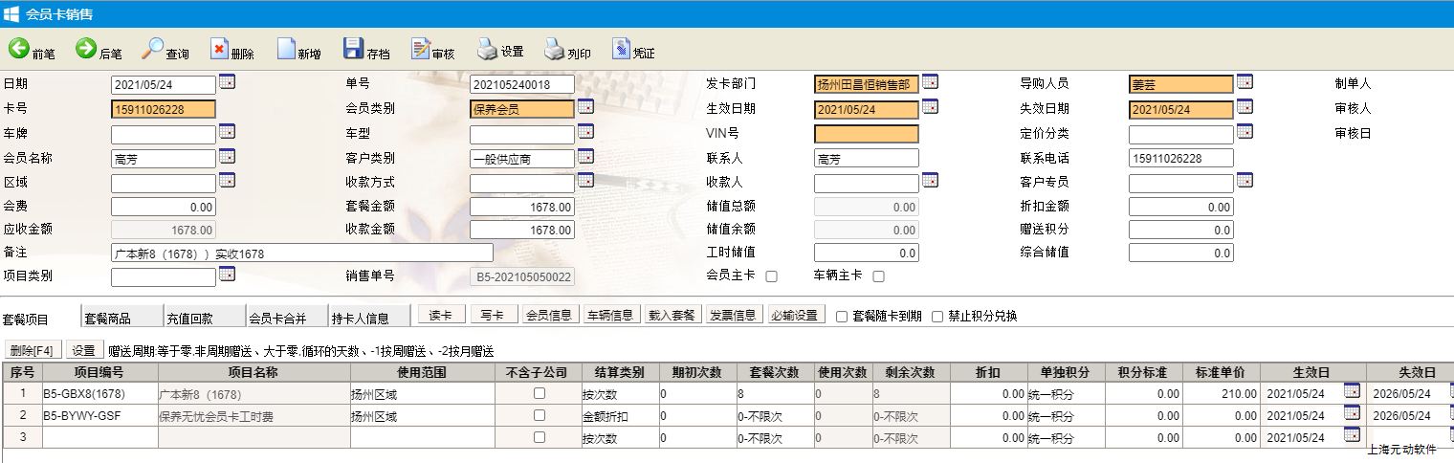Switch to the 套餐商品 tab
This screenshot has width=1454, height=463.
point(107,319)
